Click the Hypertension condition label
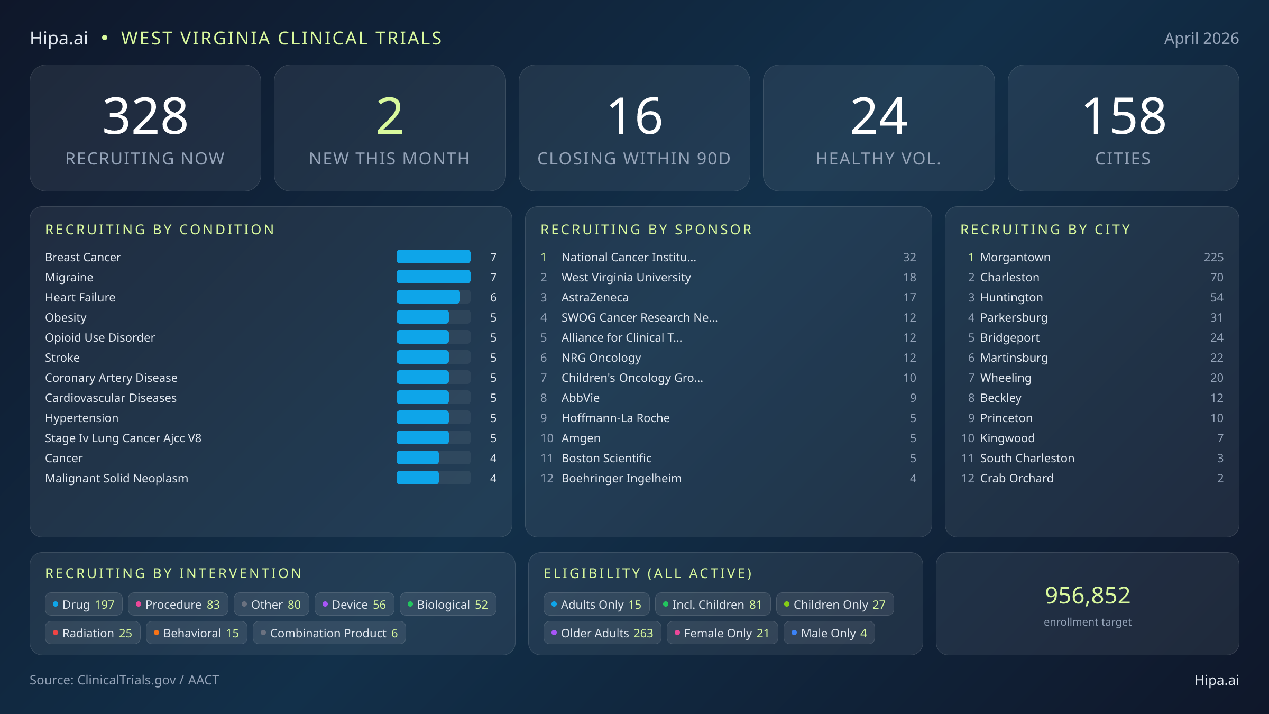1269x714 pixels. (81, 418)
